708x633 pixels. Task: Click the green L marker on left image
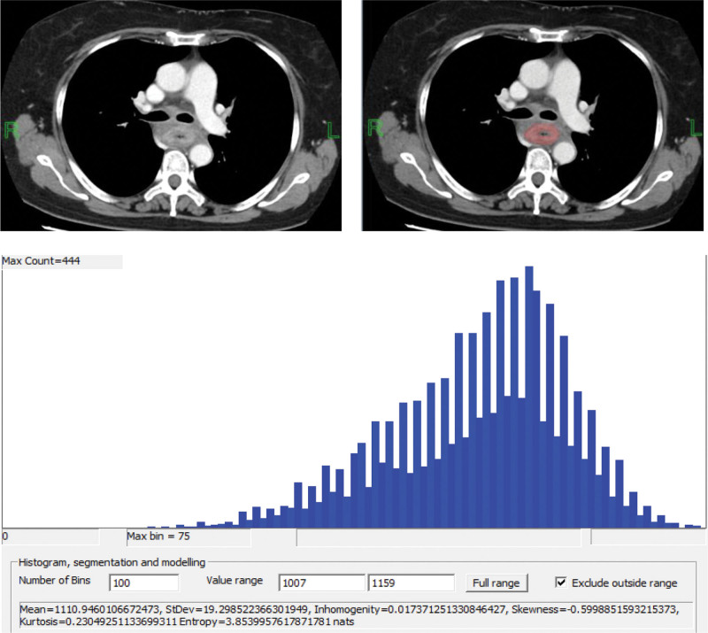tap(333, 129)
